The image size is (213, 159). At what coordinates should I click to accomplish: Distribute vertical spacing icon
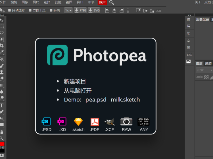pos(128,11)
